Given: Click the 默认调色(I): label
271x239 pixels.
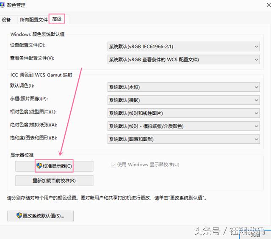Looking at the screenshot, I should [22, 85].
